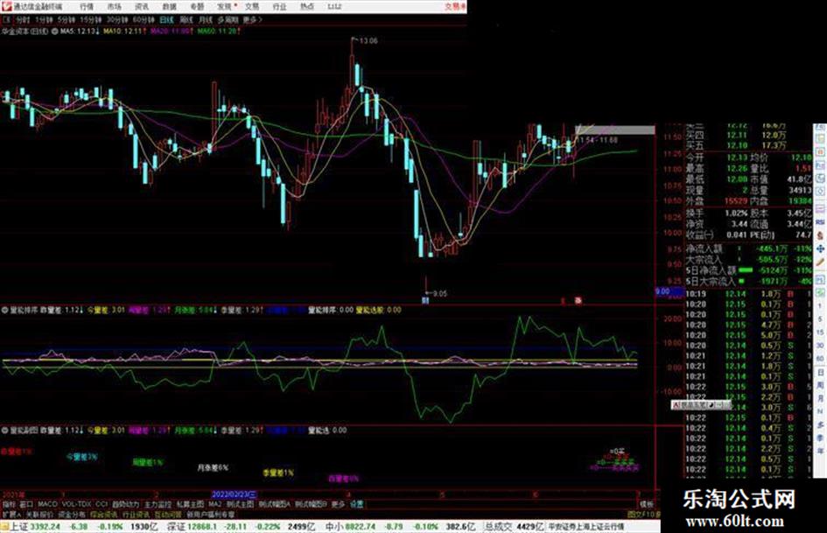Select quarterly period '季' in right sidebar
The image size is (827, 533).
[820, 438]
